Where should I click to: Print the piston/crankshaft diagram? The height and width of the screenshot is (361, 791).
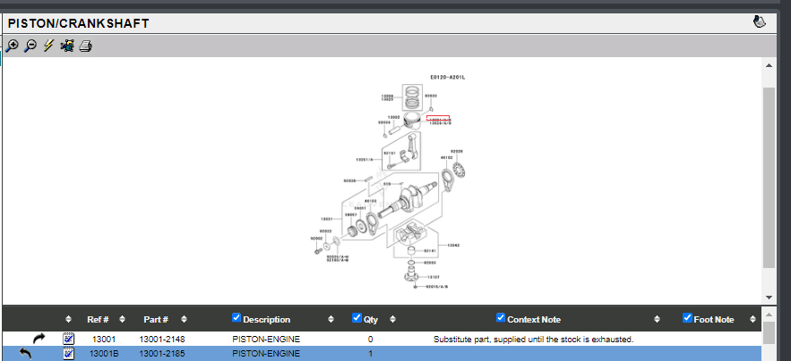click(86, 46)
